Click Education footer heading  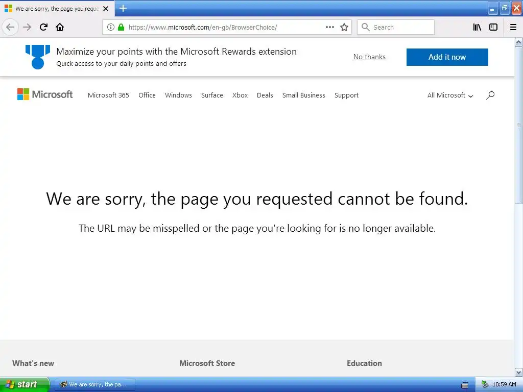[364, 363]
